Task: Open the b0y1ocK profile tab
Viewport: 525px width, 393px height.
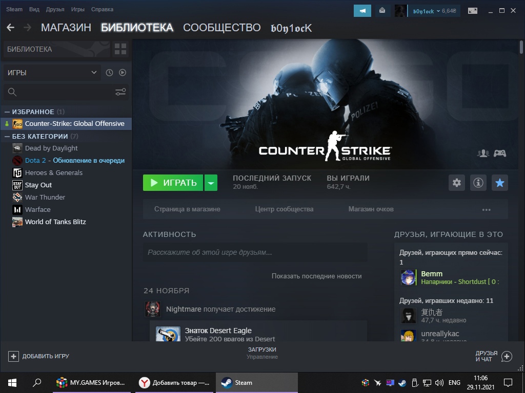Action: pyautogui.click(x=291, y=28)
